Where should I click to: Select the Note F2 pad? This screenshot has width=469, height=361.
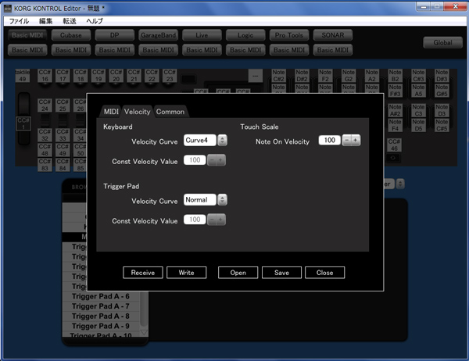click(325, 76)
